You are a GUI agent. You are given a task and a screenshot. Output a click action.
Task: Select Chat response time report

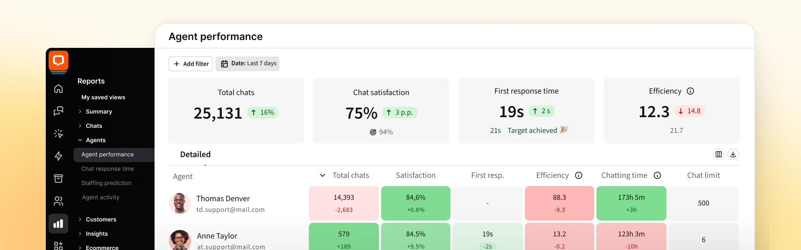[x=108, y=169]
